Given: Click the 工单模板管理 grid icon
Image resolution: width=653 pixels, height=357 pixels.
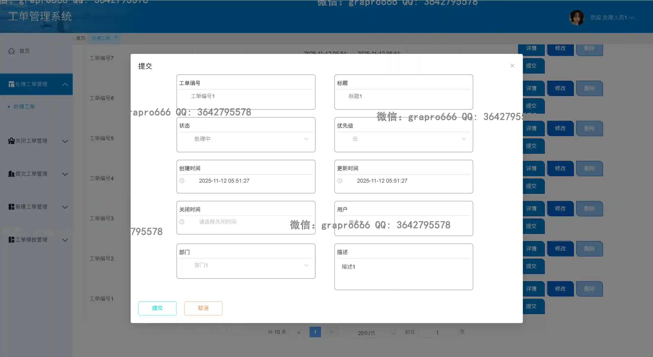Looking at the screenshot, I should (x=11, y=240).
